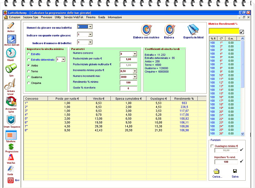Click the Guadagno € column header
This screenshot has height=188, width=255.
tap(158, 99)
